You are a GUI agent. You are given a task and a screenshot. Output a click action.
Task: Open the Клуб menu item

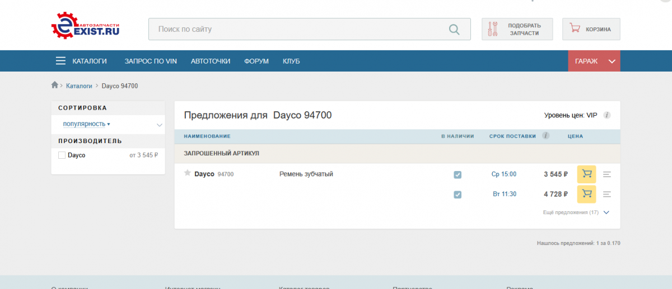tap(291, 61)
